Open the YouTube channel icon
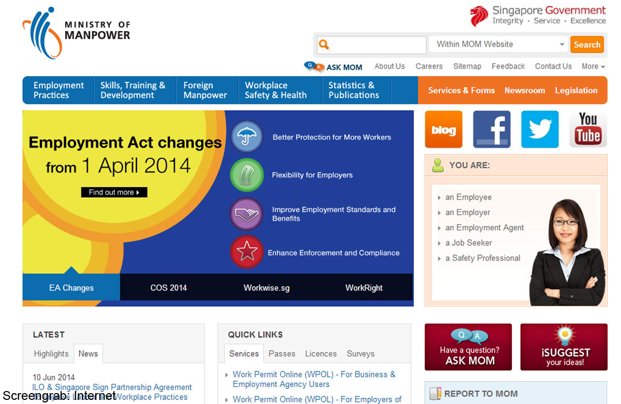The width and height of the screenshot is (621, 404). click(x=588, y=129)
